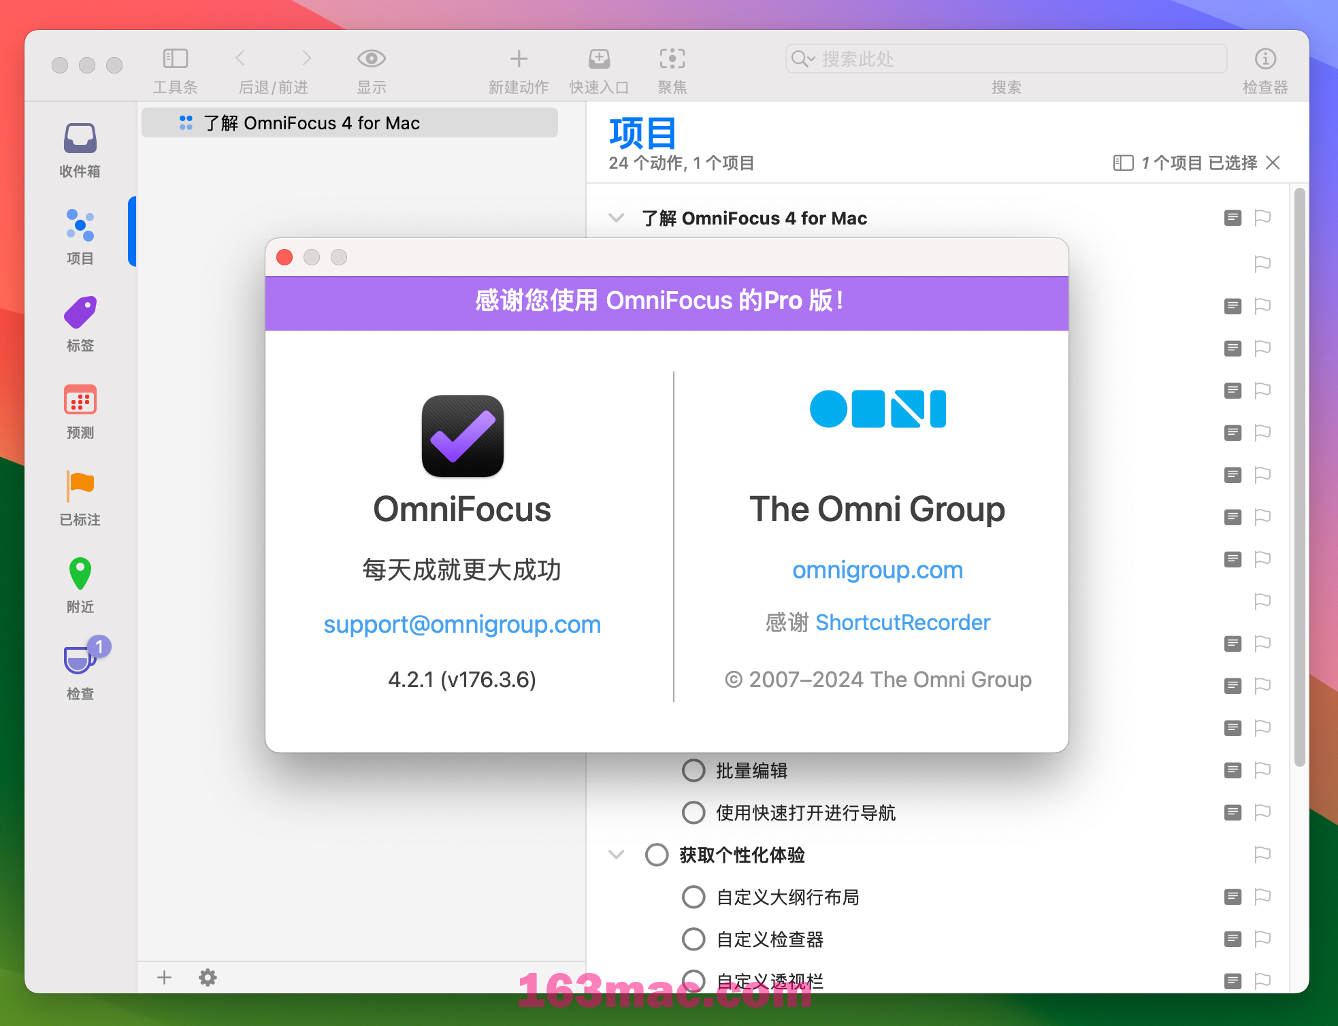Switch to the Nearby (附近) perspective
The image size is (1338, 1026).
click(80, 585)
